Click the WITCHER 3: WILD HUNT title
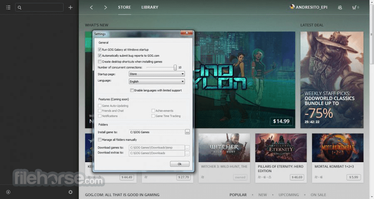Screen dimensions: 374x199 click(224, 166)
